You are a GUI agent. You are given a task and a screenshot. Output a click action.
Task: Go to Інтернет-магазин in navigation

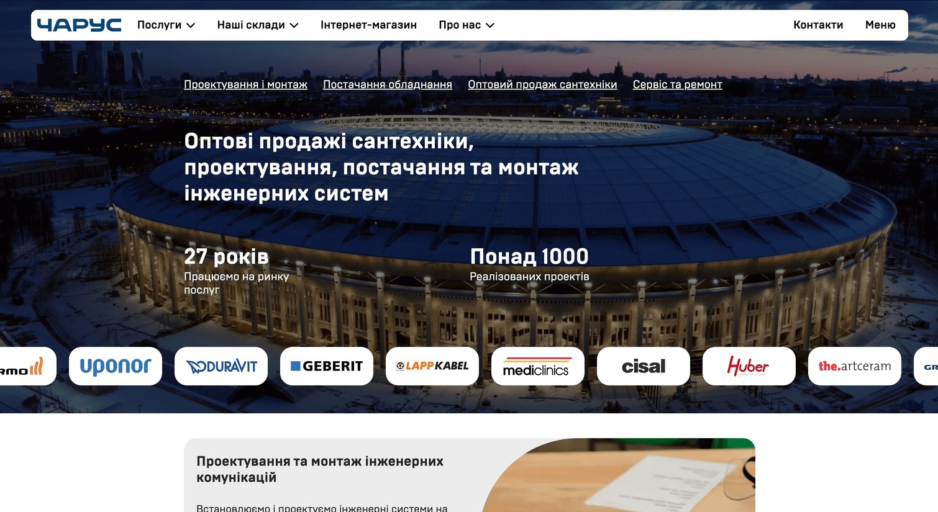pos(368,25)
